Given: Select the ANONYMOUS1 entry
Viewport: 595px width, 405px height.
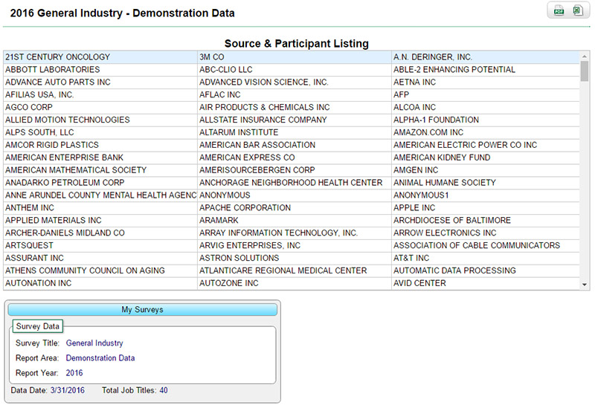Looking at the screenshot, I should (486, 195).
